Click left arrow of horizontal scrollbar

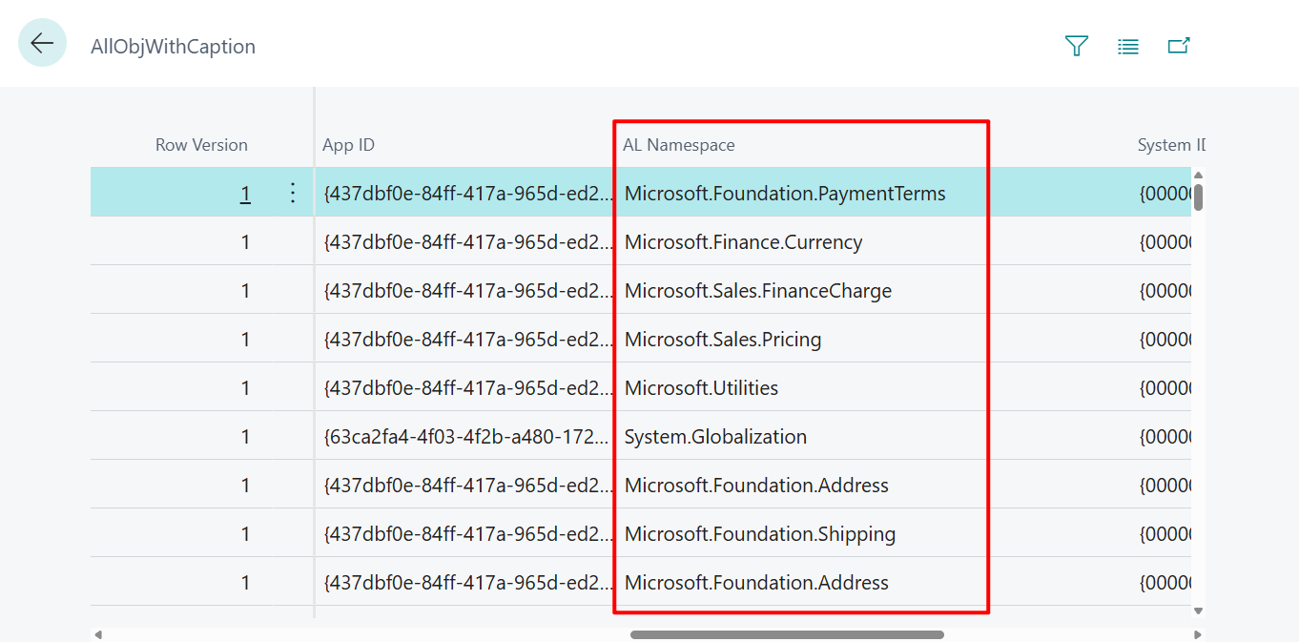(97, 634)
